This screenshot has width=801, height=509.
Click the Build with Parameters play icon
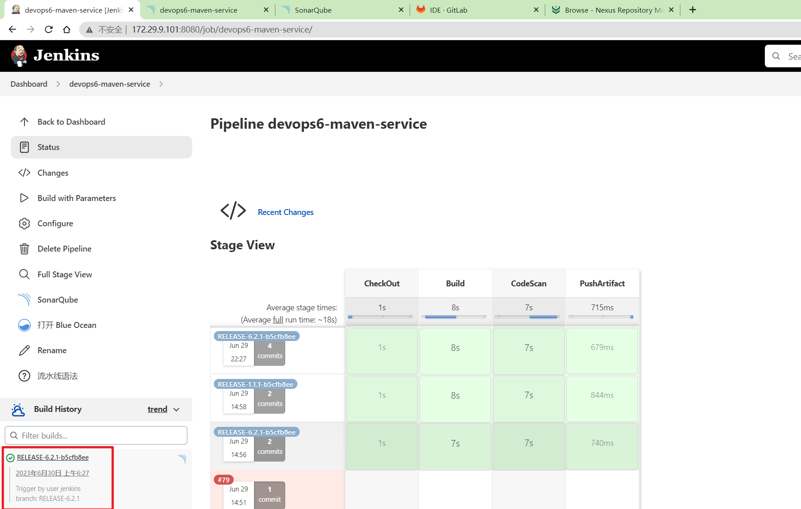(x=24, y=198)
